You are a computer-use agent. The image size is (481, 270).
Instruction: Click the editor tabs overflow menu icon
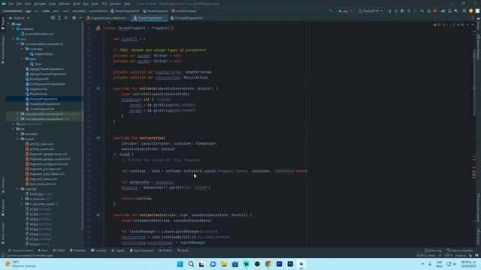tap(473, 18)
